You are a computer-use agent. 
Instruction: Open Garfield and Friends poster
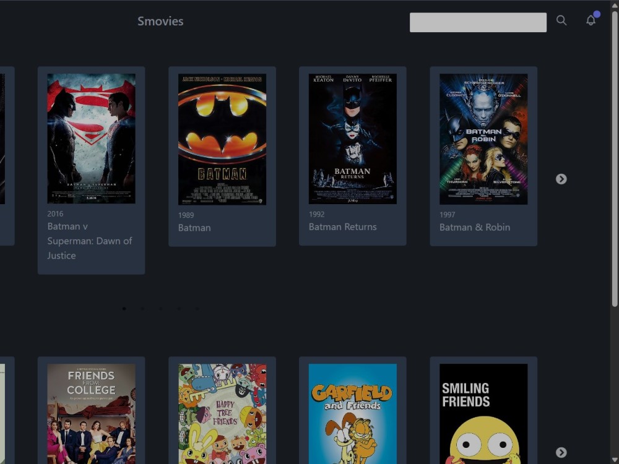pos(353,414)
